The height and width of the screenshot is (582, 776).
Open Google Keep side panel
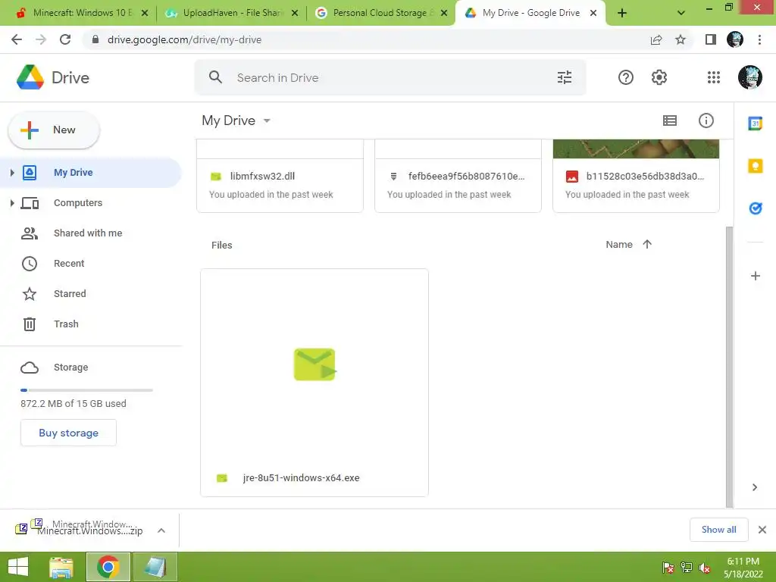(x=755, y=166)
